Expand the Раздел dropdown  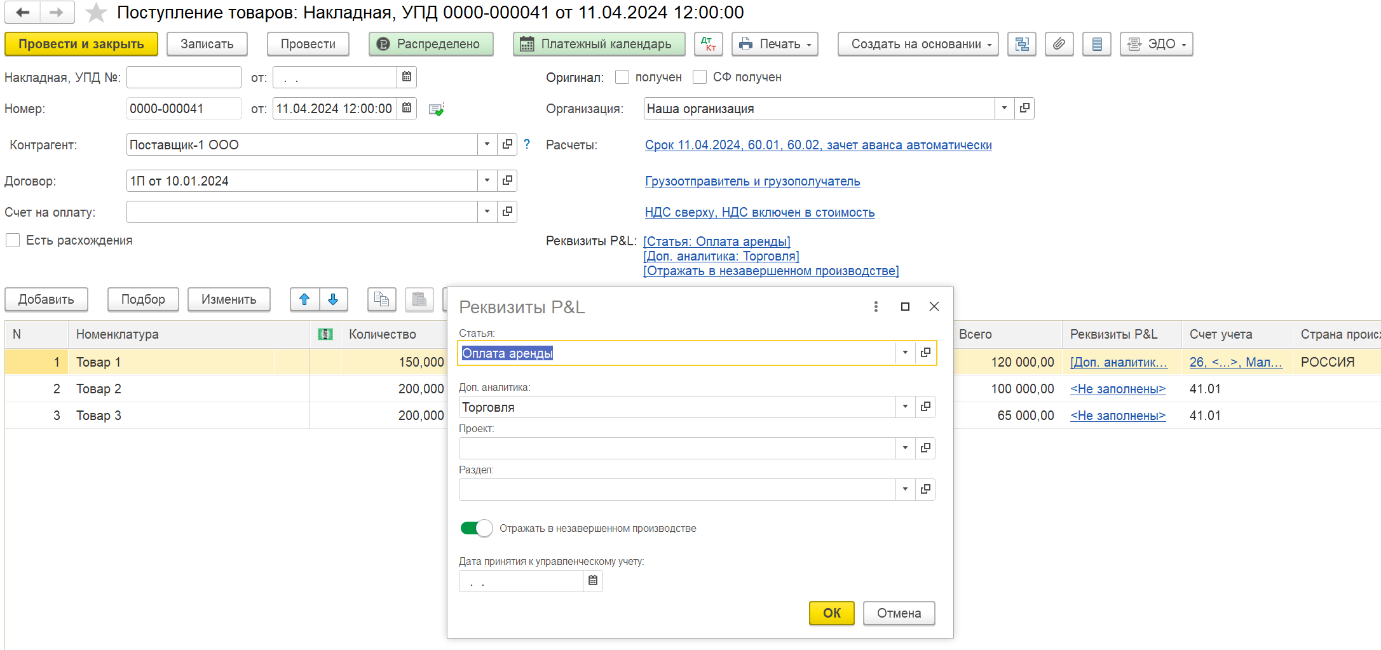point(905,489)
